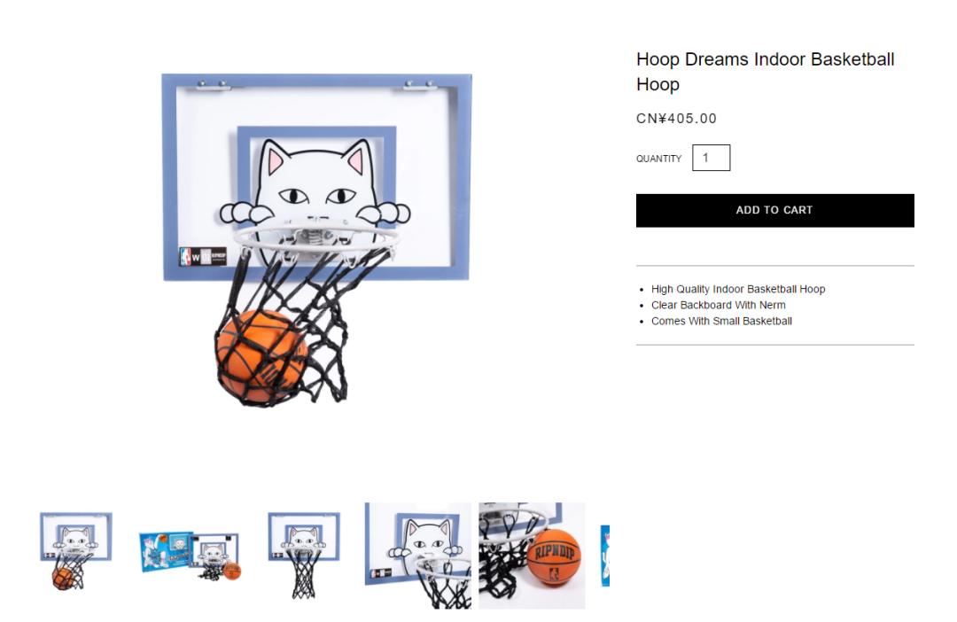Click NBA Ripndip logo sticker on backboard
The width and height of the screenshot is (957, 622).
click(203, 256)
